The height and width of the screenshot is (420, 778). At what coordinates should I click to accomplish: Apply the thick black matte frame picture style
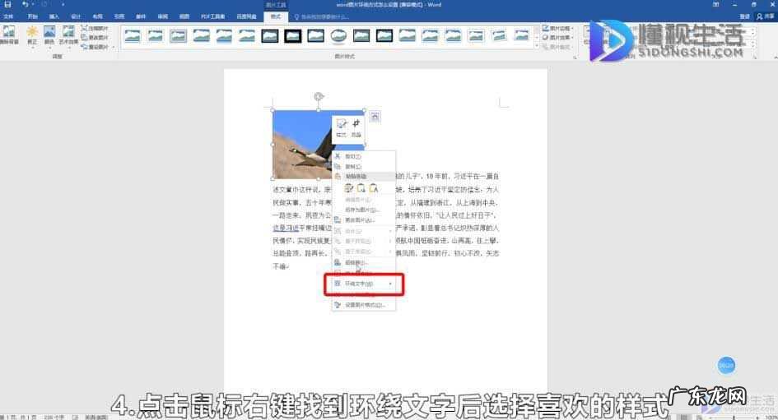coord(293,35)
